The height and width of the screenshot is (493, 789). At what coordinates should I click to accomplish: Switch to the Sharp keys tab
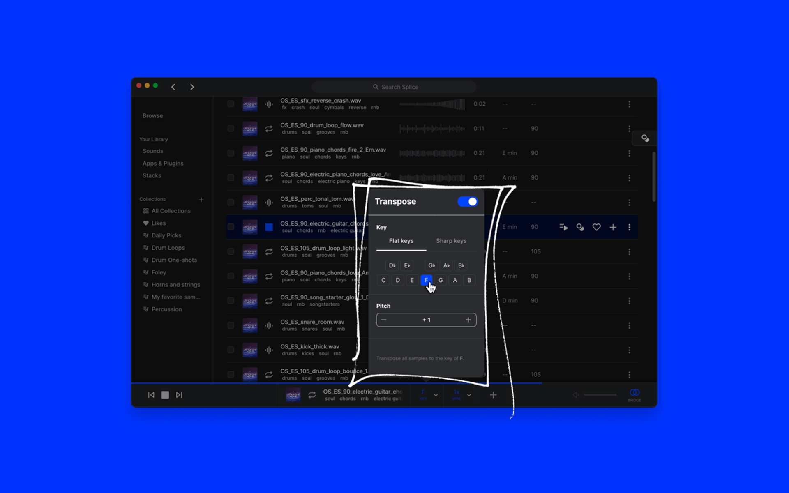click(451, 241)
